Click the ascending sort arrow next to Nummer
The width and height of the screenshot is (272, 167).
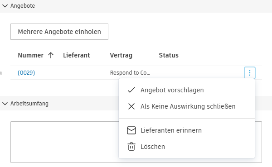tap(51, 55)
